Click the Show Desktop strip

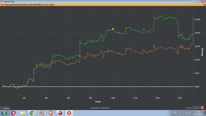coord(205,113)
